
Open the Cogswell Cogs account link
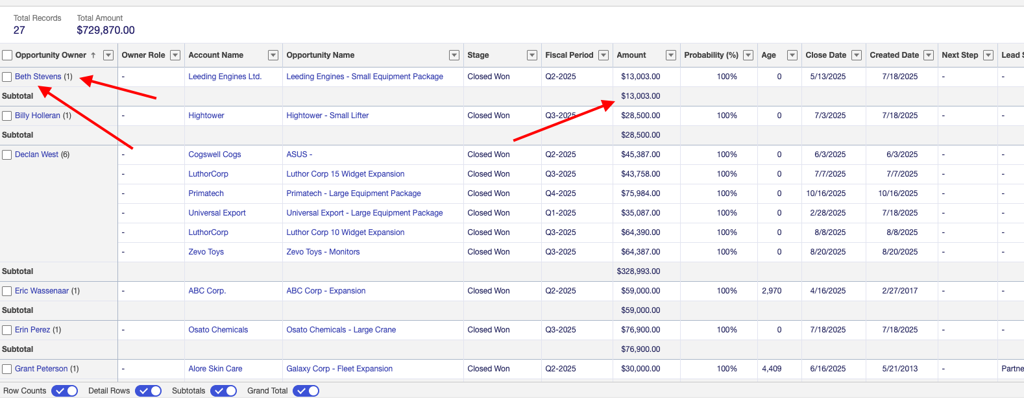[x=215, y=155]
